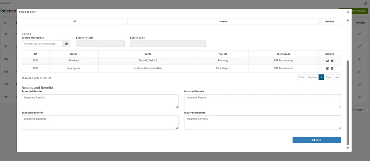Click into the Expected Results textarea
The height and width of the screenshot is (161, 370).
(100, 101)
